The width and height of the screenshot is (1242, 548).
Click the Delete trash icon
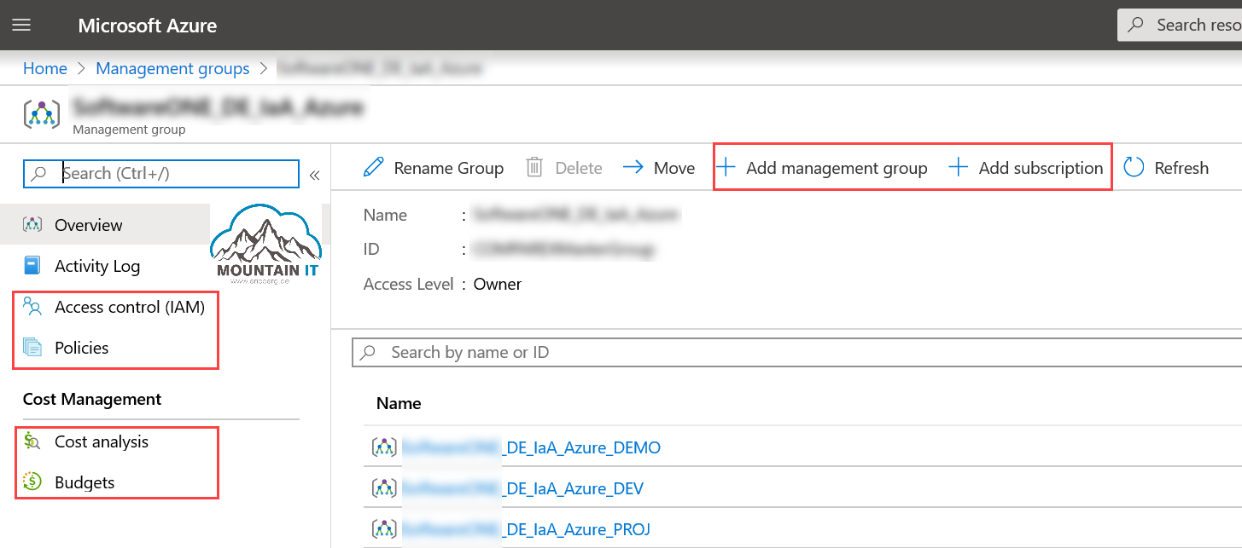[536, 167]
